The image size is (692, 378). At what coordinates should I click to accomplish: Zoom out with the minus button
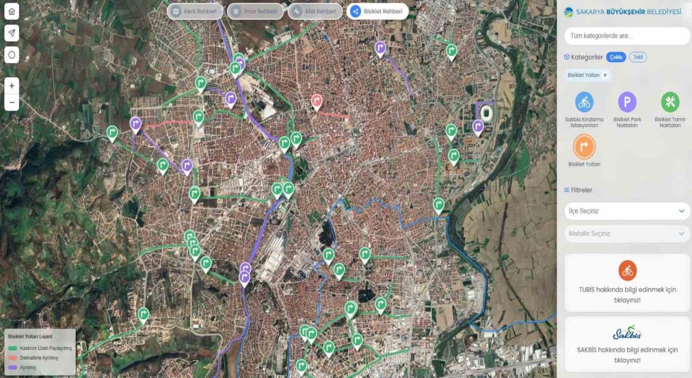[12, 102]
